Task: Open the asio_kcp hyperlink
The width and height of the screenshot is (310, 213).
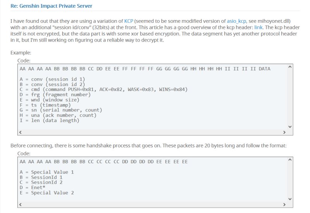Action: coord(236,21)
